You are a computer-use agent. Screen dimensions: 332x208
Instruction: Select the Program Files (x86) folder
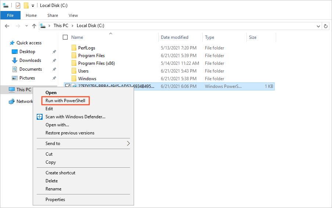point(96,63)
